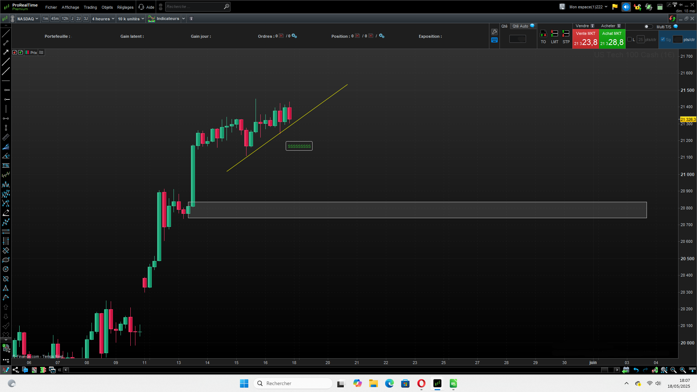697x392 pixels.
Task: Check the L pts/ctr checkbox
Action: [x=629, y=40]
